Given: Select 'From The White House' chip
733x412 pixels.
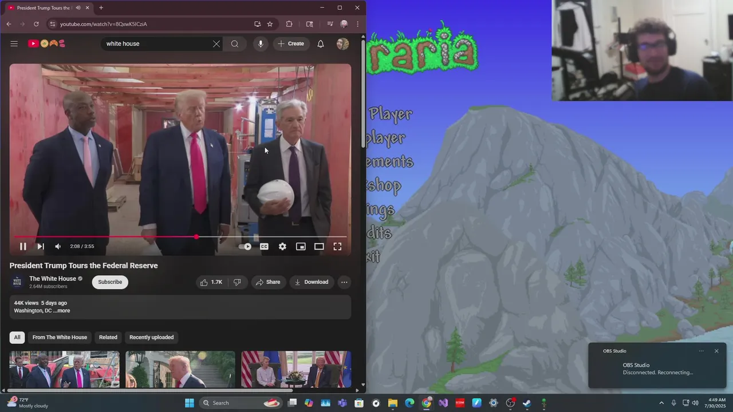Looking at the screenshot, I should click(60, 337).
